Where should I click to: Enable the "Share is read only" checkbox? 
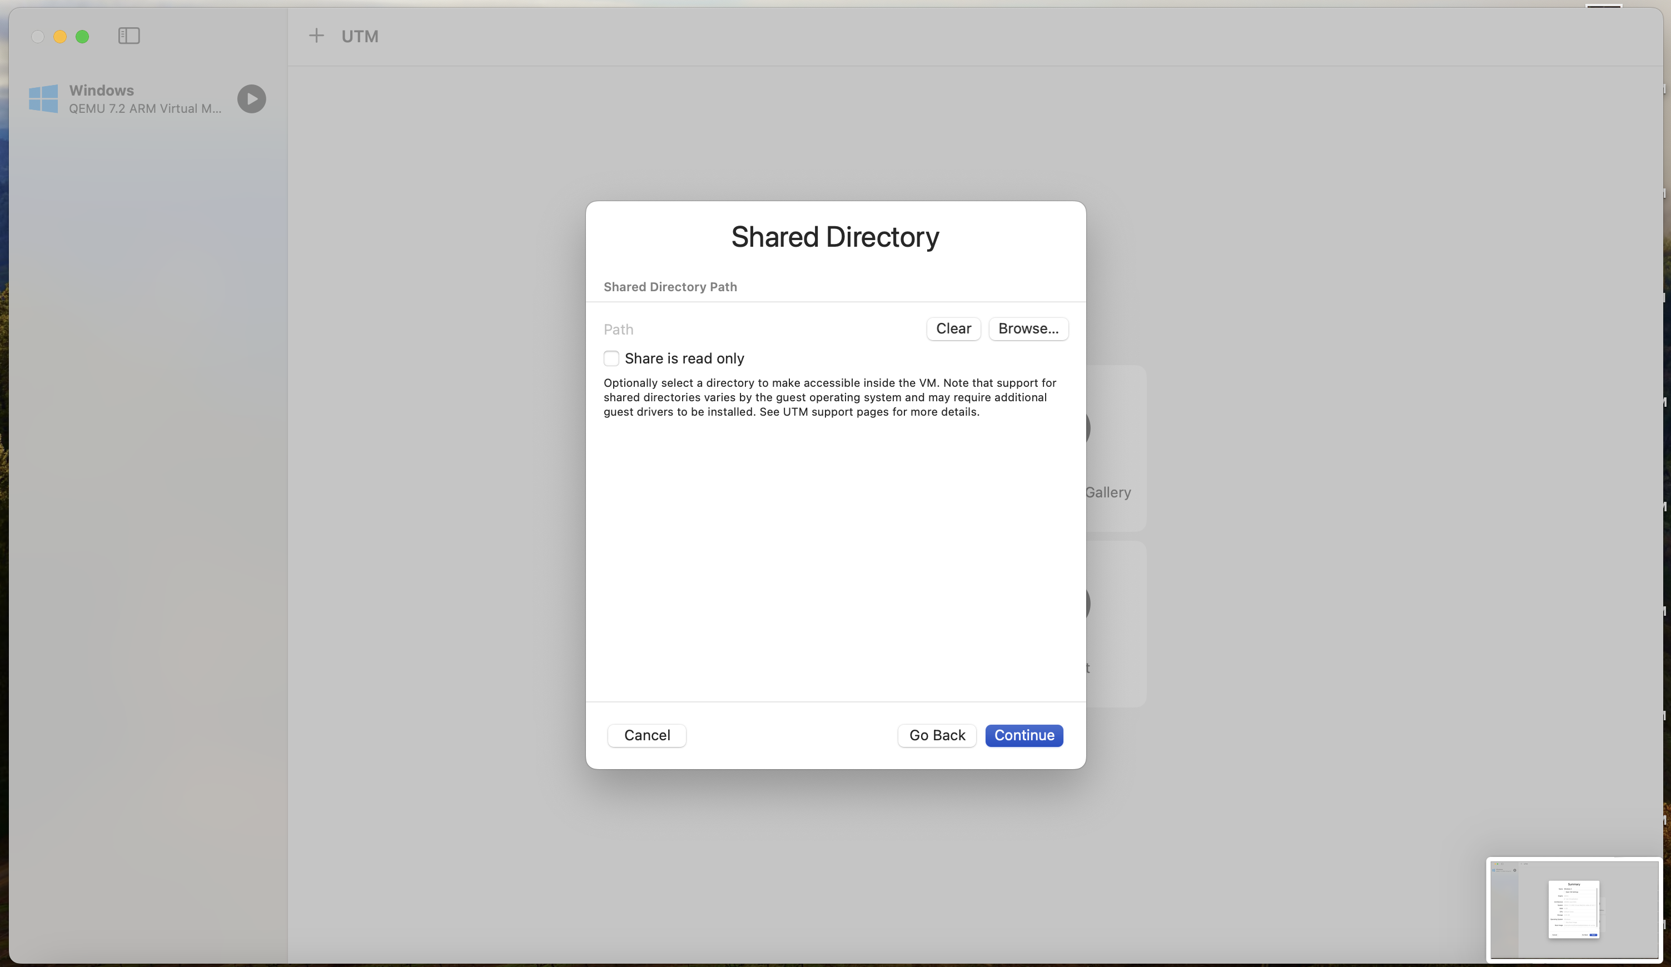point(611,358)
